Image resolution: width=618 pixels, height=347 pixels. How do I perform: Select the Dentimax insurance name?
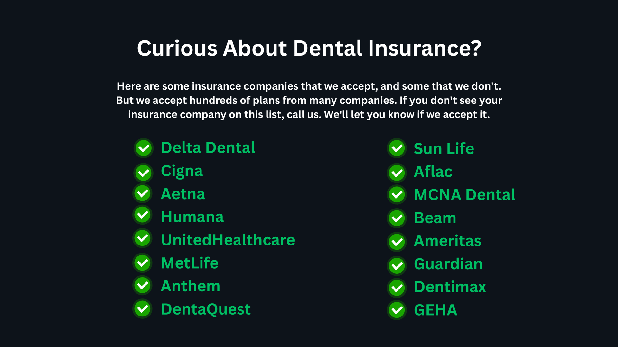click(450, 287)
